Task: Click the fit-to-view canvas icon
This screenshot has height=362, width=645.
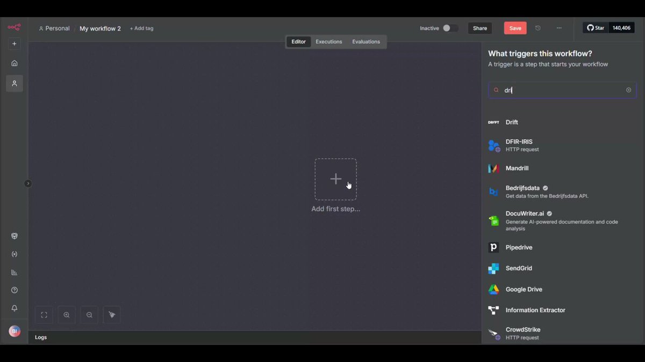Action: point(44,315)
